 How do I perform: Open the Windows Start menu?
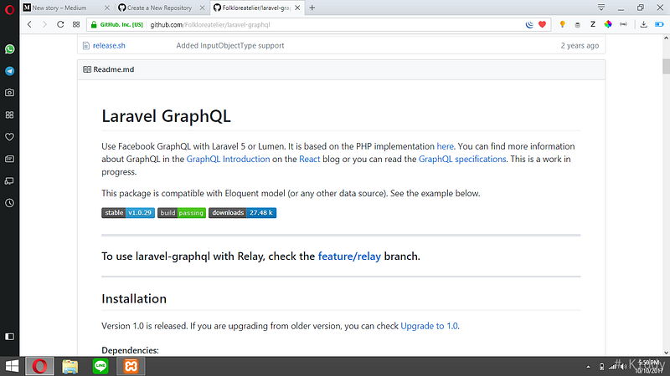pos(12,366)
